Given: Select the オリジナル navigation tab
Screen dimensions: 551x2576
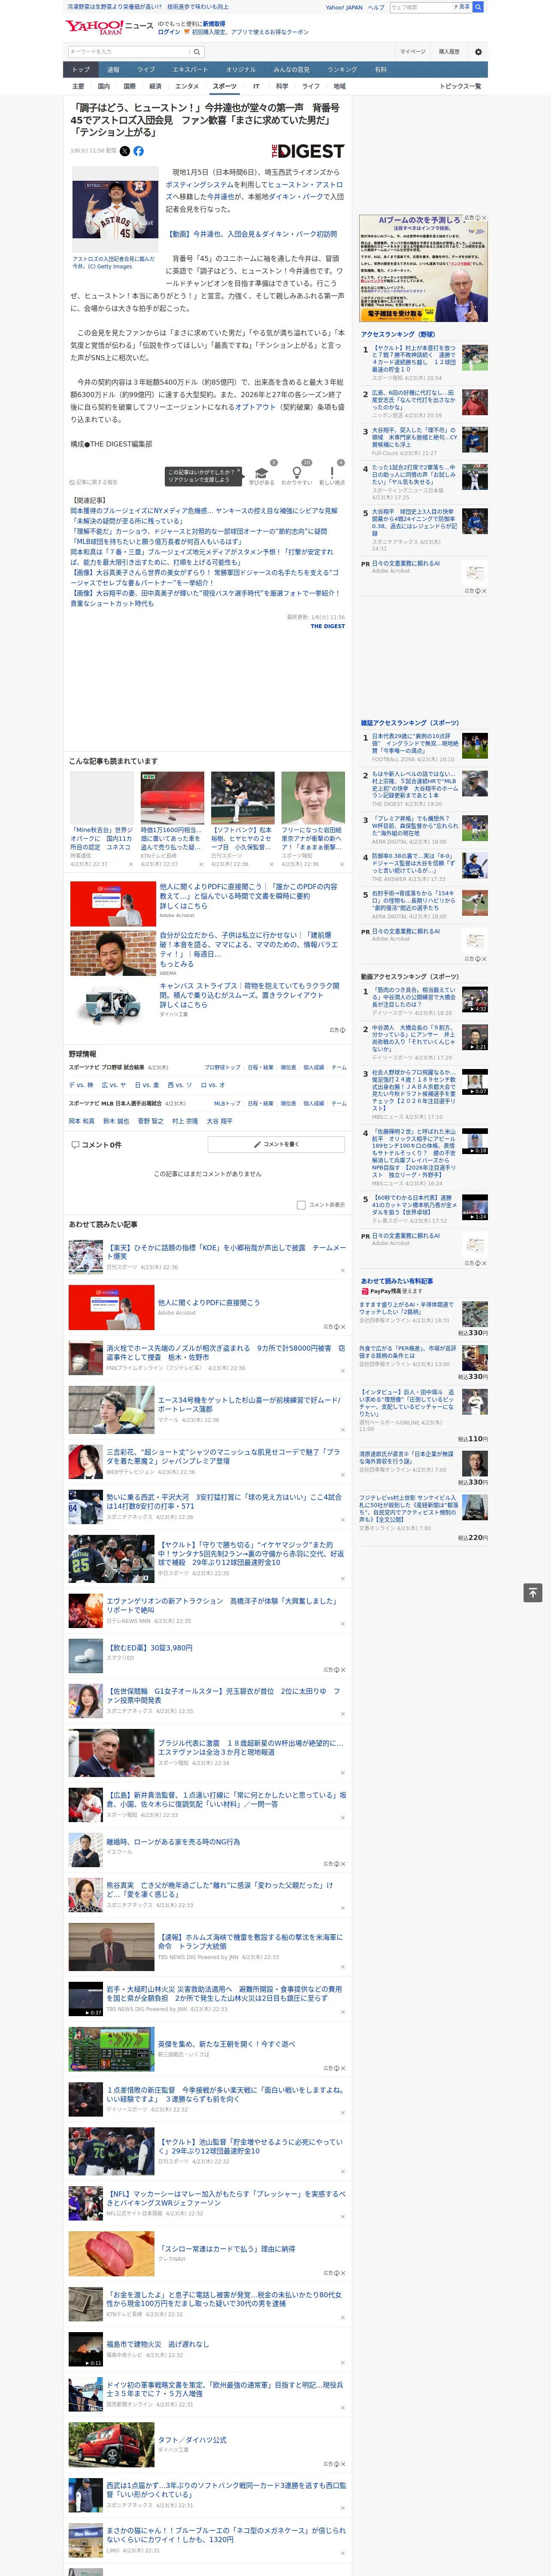Looking at the screenshot, I should [241, 70].
